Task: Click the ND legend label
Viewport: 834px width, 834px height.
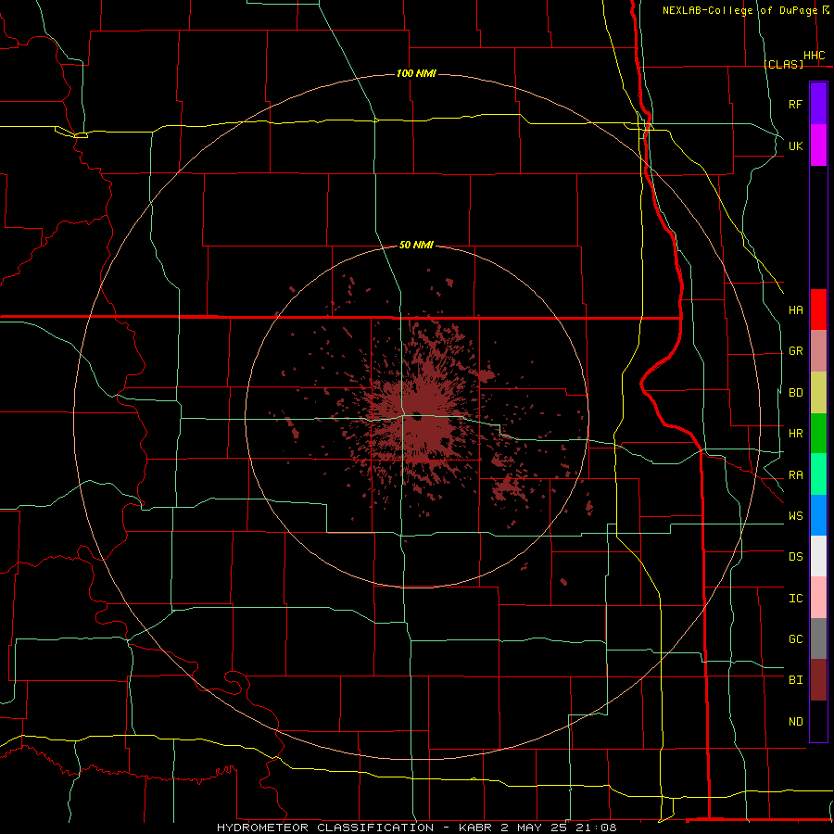Action: pos(795,722)
